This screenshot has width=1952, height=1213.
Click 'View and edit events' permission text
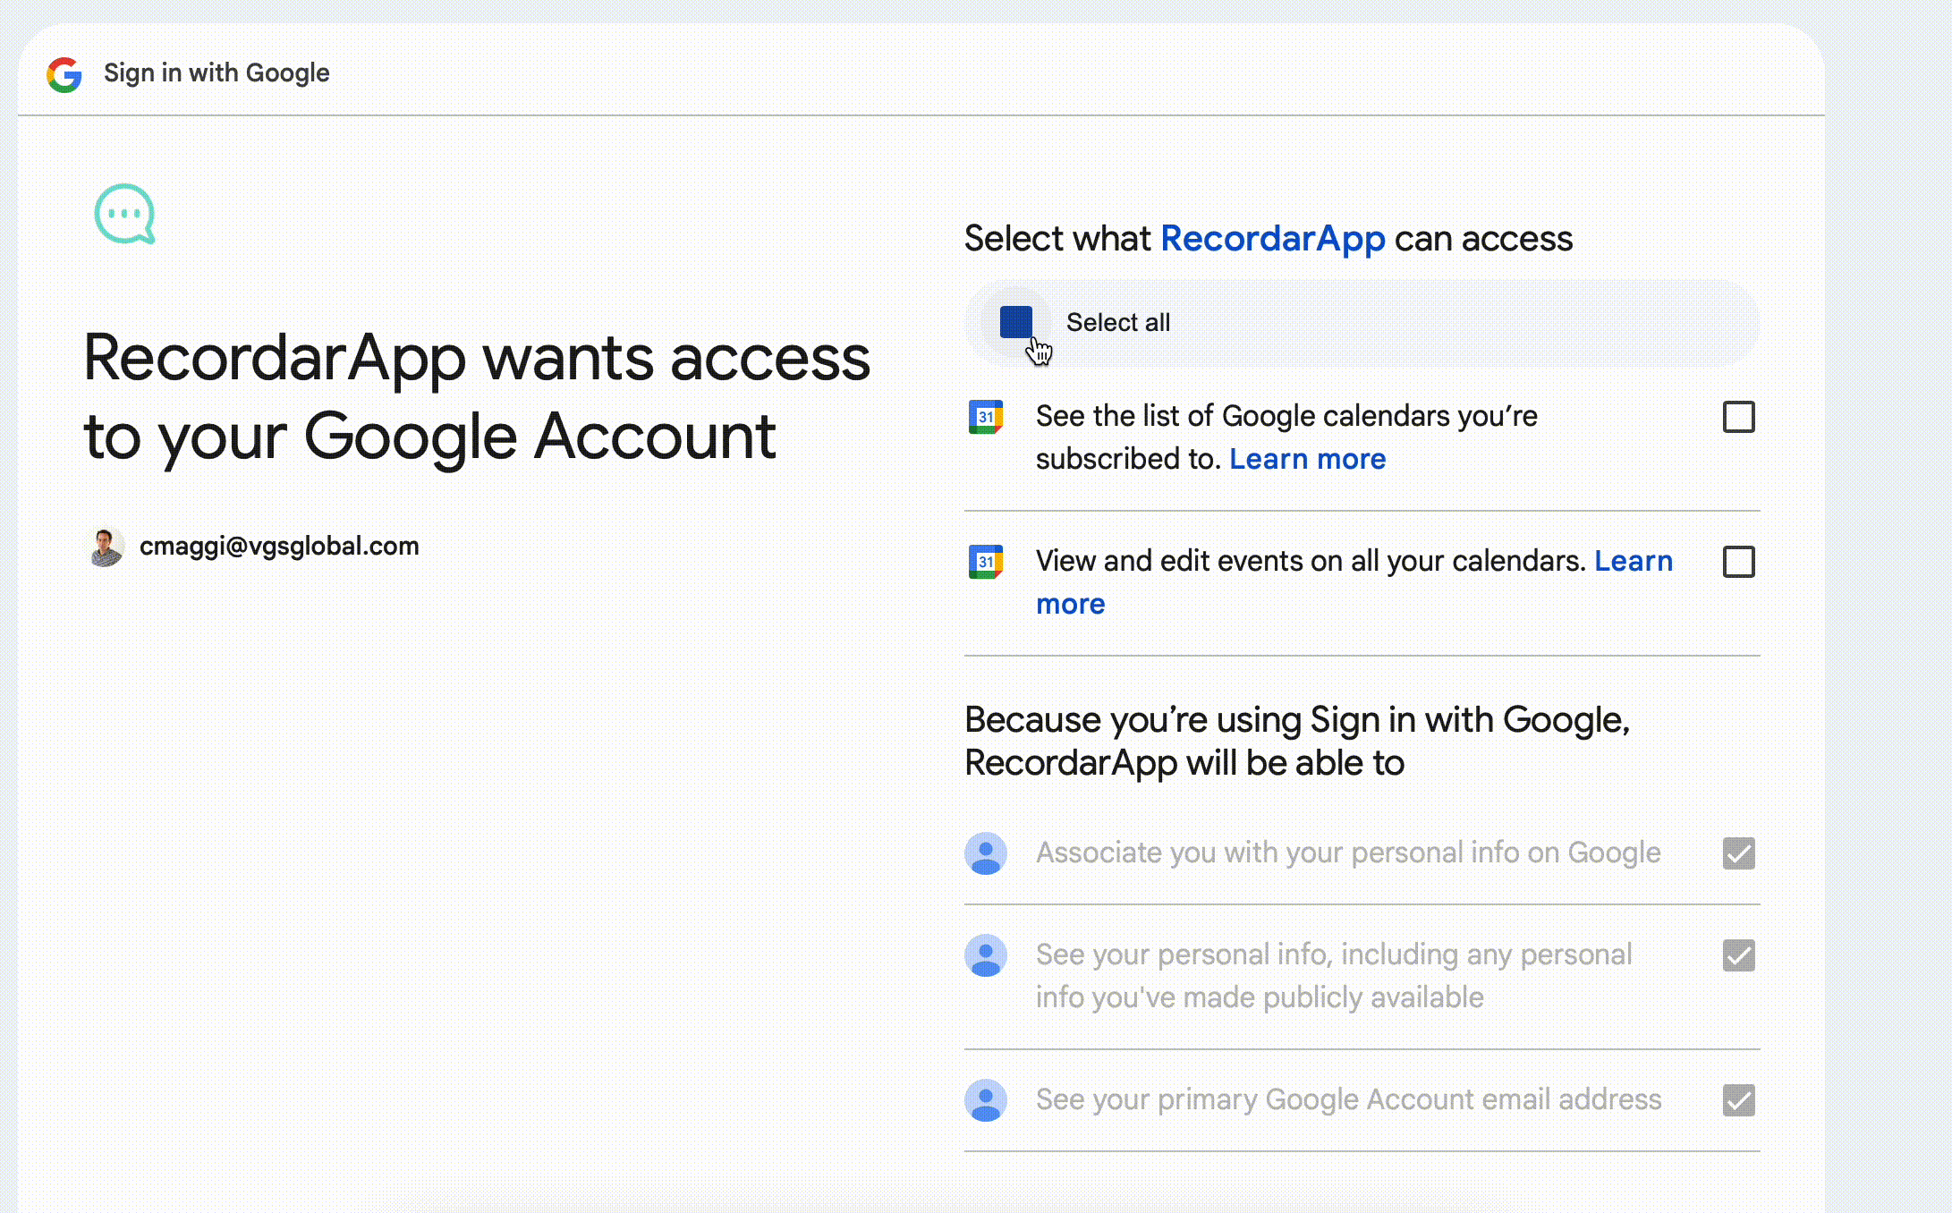coord(1311,561)
